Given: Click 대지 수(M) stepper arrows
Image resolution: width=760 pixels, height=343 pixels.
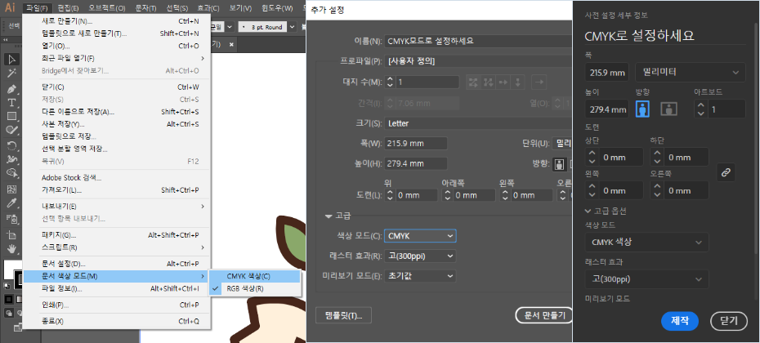Looking at the screenshot, I should click(x=390, y=82).
